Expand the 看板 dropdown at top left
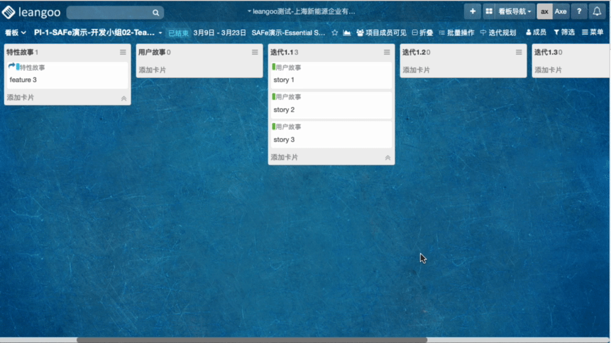611x343 pixels. [15, 33]
